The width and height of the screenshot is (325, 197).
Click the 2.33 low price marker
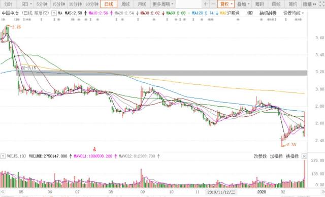tap(291, 145)
